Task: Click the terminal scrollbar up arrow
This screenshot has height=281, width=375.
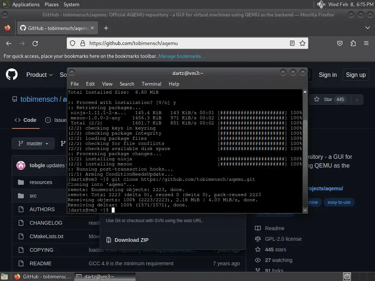Action: tap(305, 92)
